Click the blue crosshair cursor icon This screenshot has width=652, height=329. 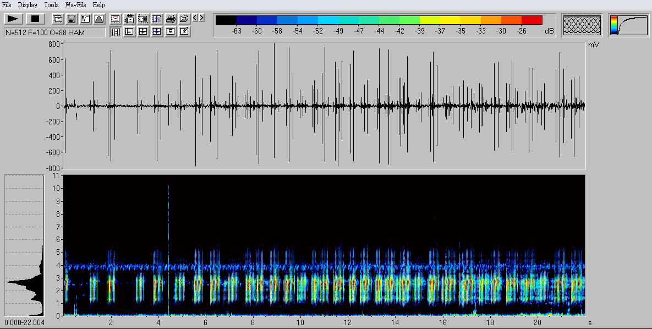tap(157, 32)
